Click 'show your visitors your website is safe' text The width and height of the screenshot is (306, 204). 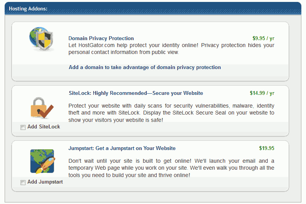(x=116, y=120)
